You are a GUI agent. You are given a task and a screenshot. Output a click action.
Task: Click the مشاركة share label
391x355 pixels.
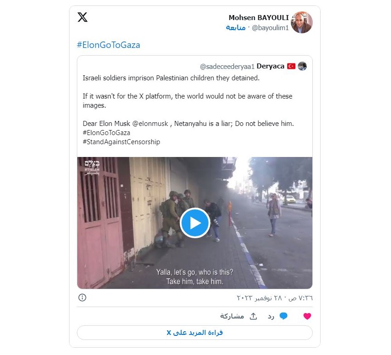pyautogui.click(x=232, y=316)
